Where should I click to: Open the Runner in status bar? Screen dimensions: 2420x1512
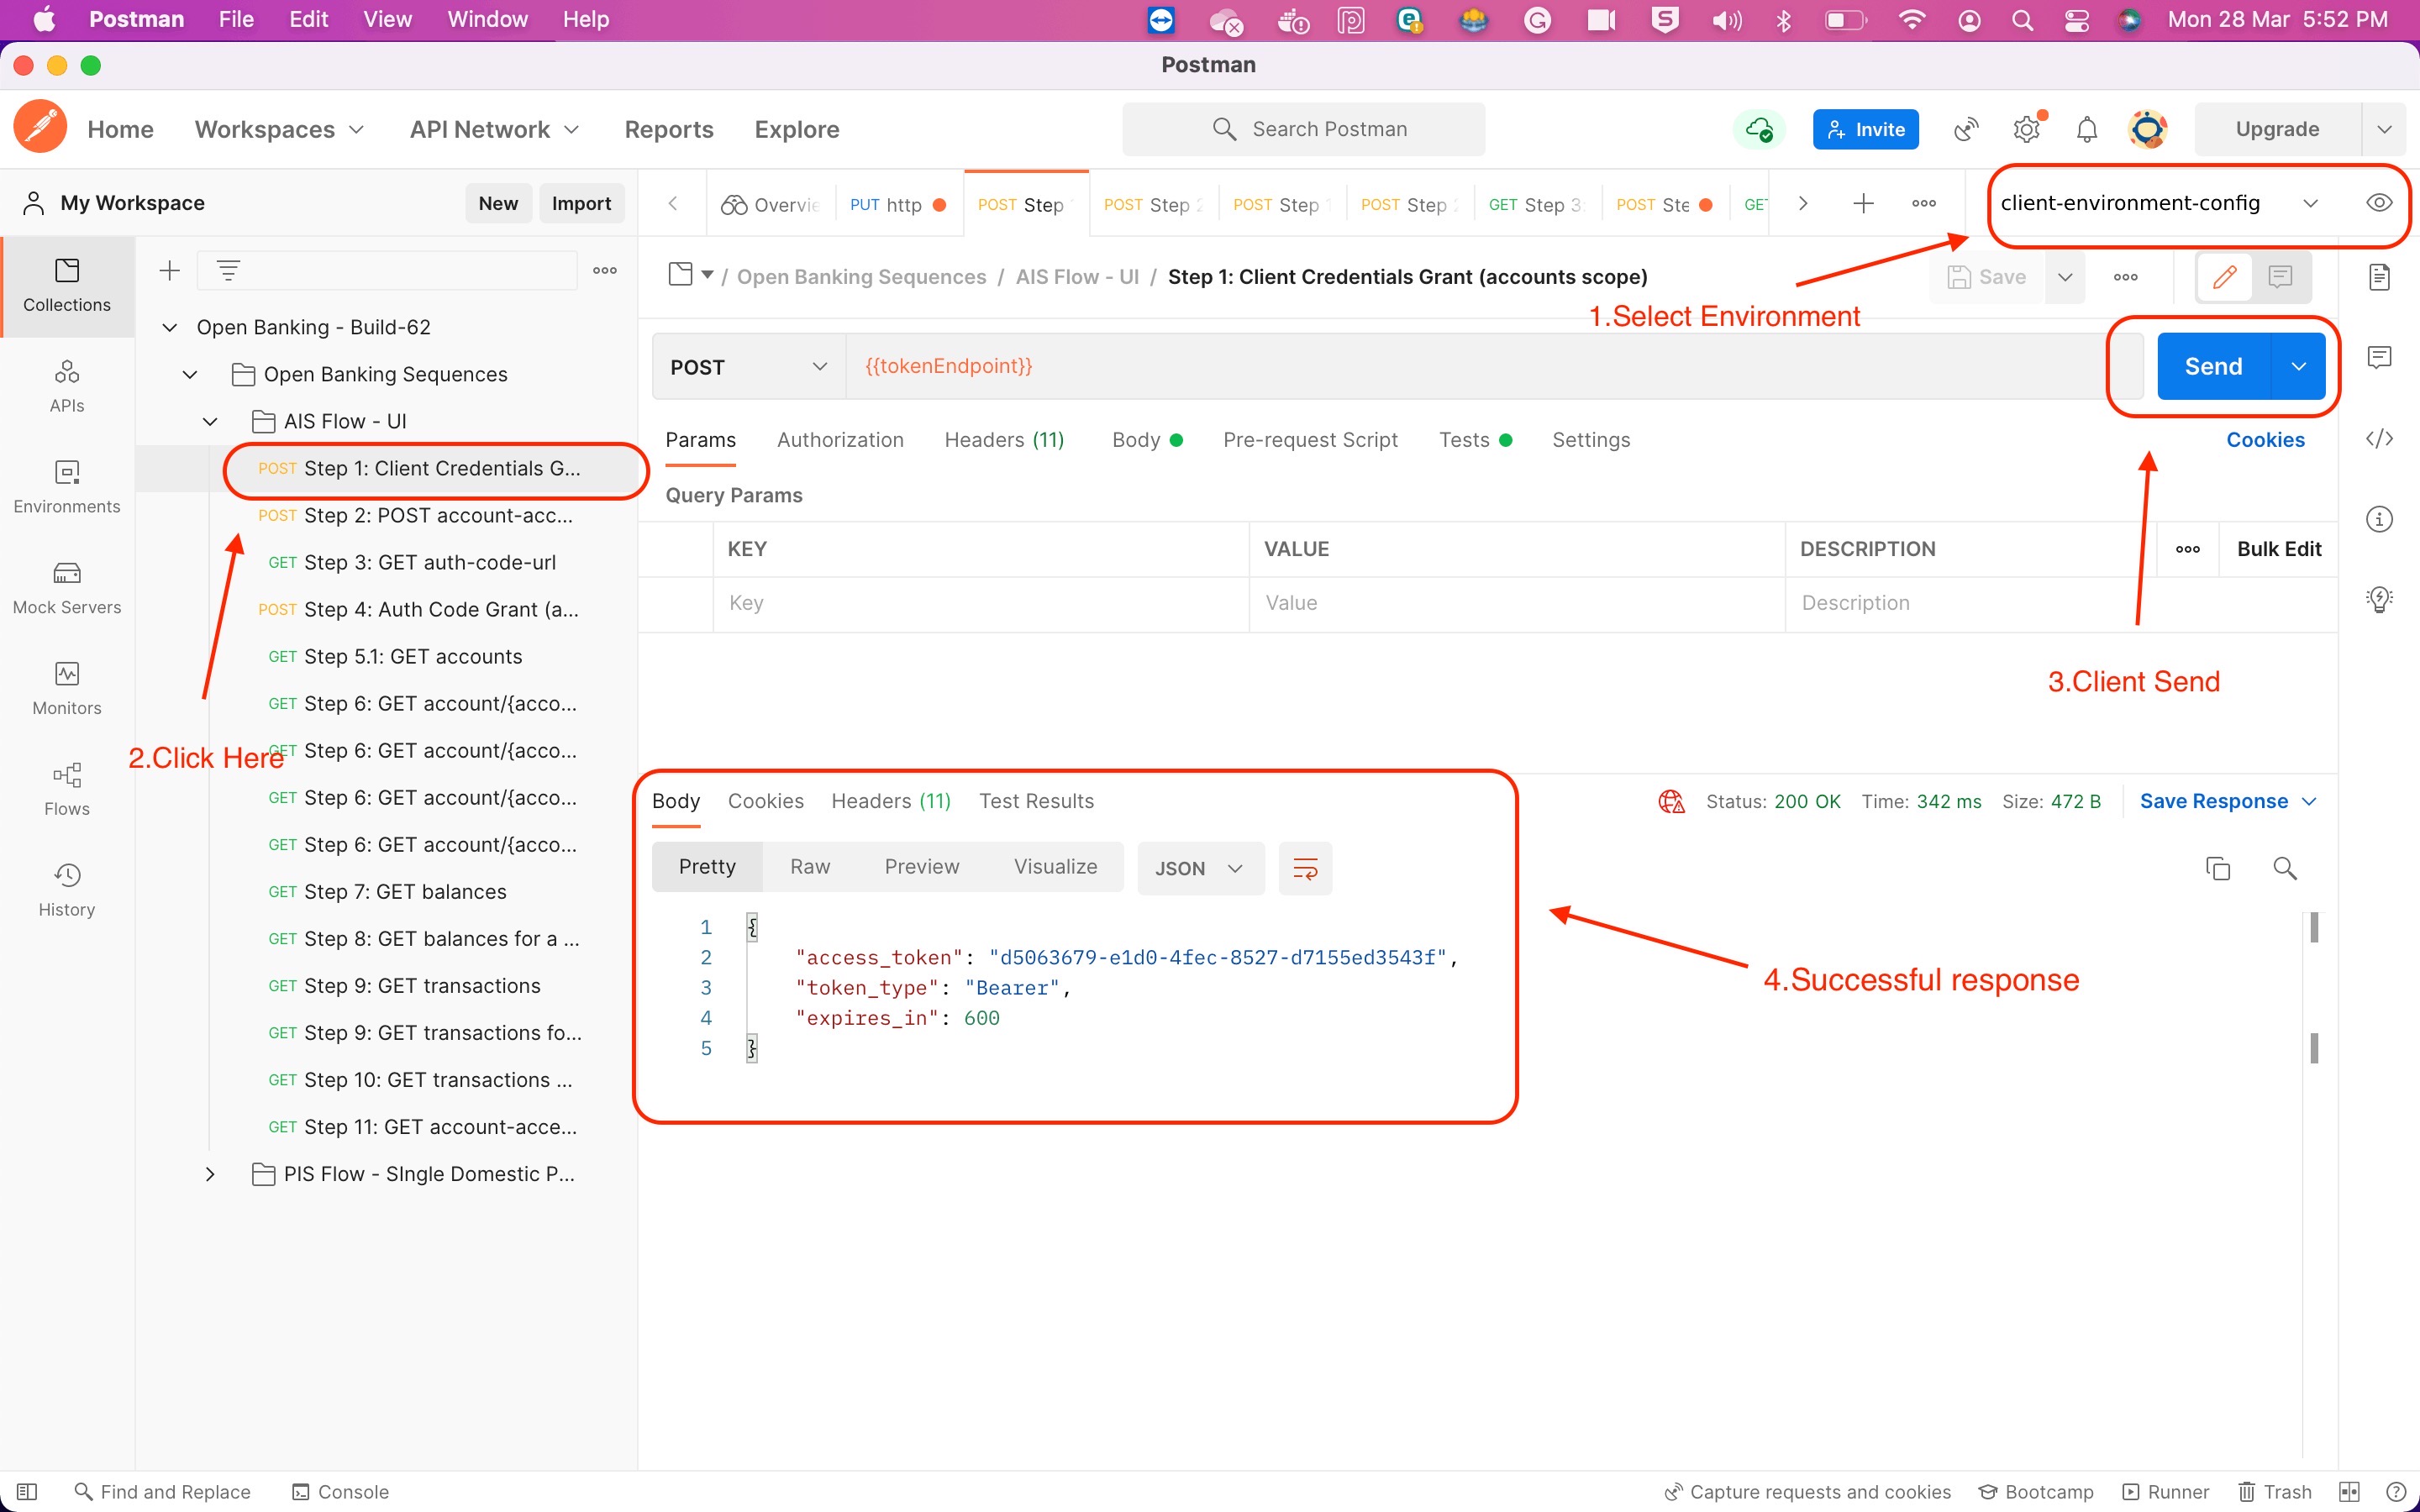2166,1491
